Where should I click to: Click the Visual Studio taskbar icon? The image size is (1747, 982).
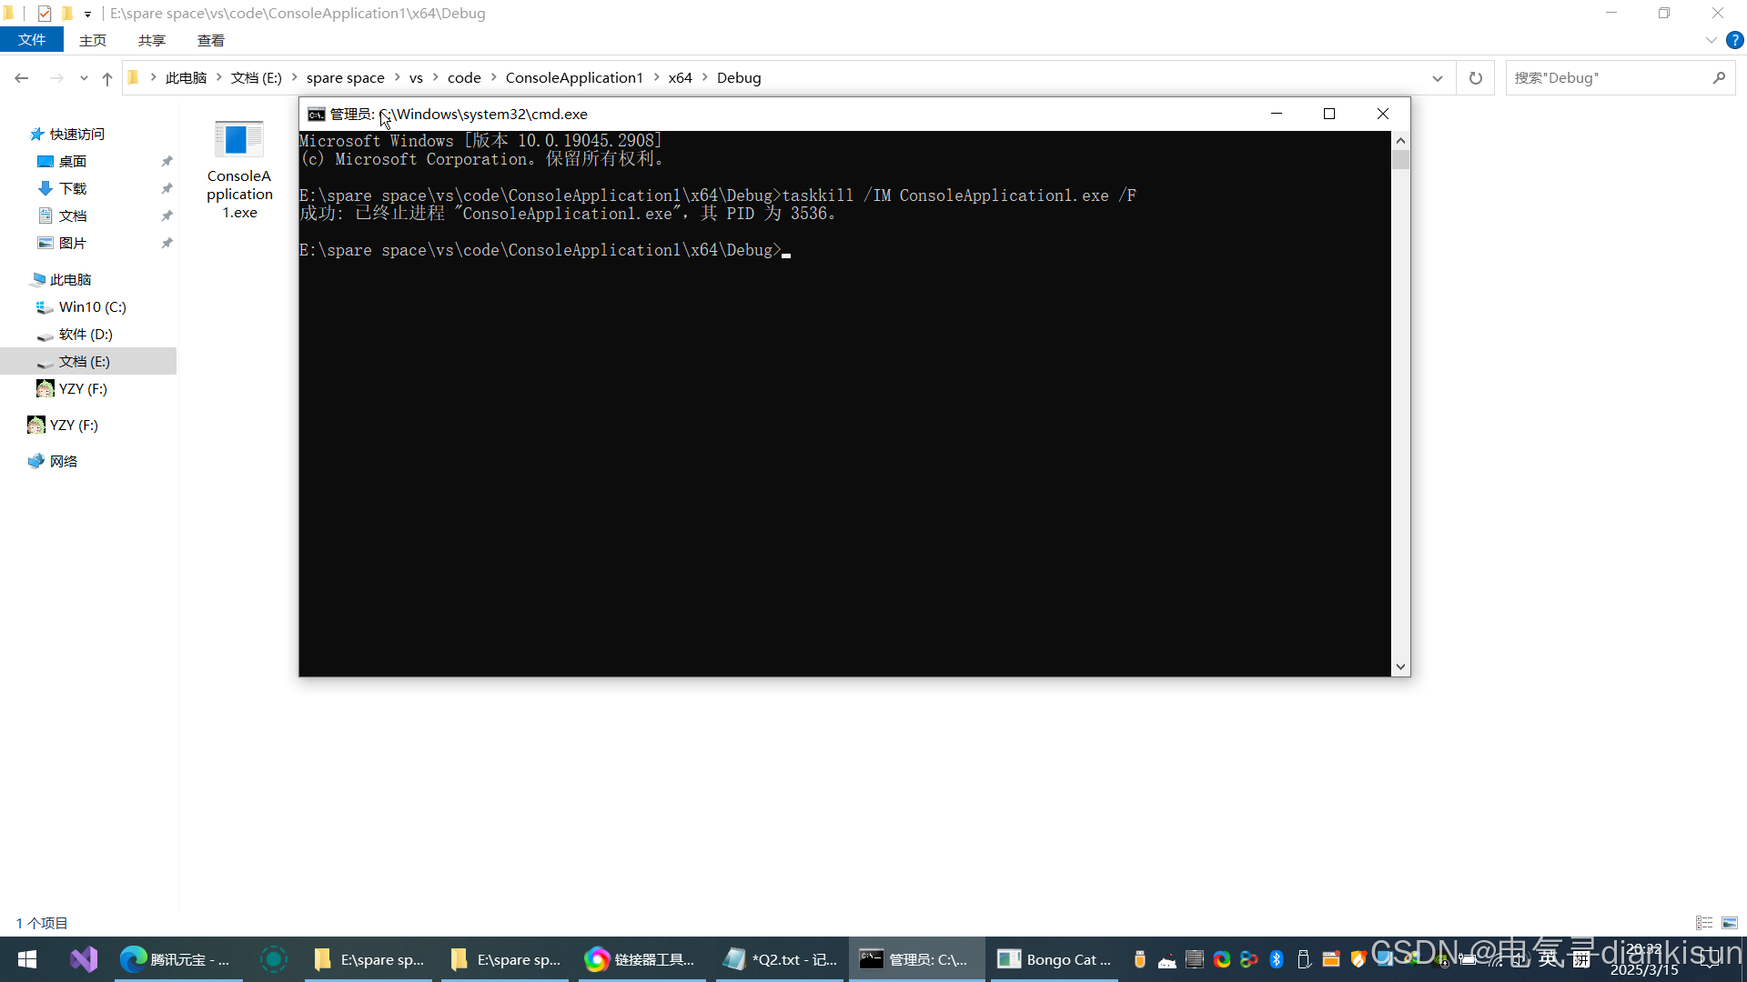pyautogui.click(x=84, y=959)
